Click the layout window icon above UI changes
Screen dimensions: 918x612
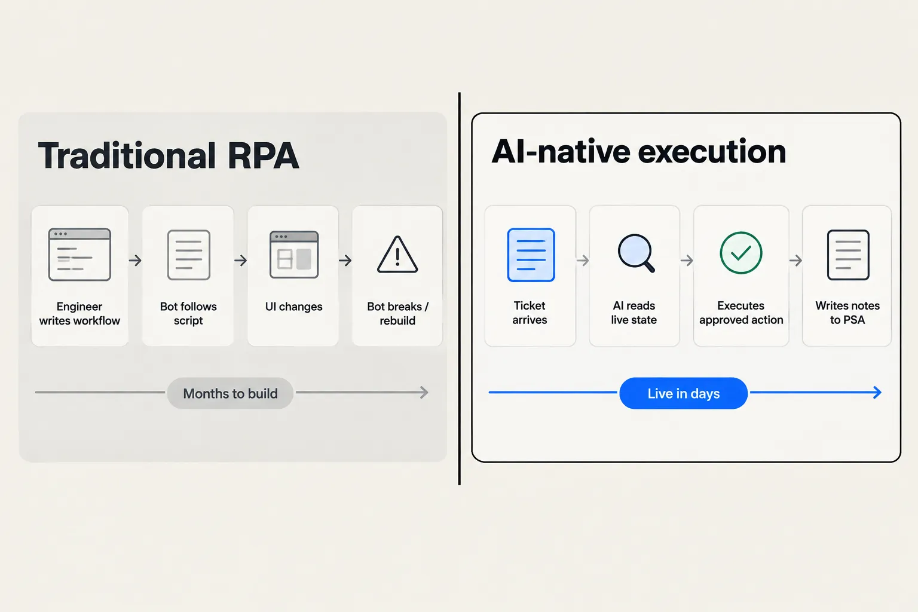(294, 255)
